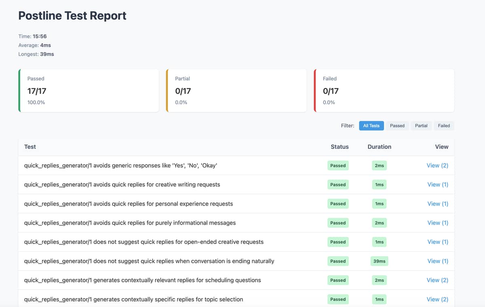
Task: Open View (1) for conversation ending naturally test
Action: pyautogui.click(x=438, y=261)
